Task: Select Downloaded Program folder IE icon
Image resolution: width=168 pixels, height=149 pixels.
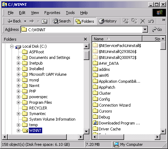Action: (x=95, y=123)
